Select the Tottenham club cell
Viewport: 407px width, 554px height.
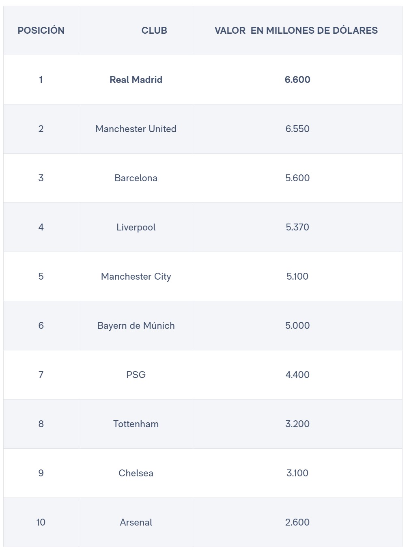[136, 424]
